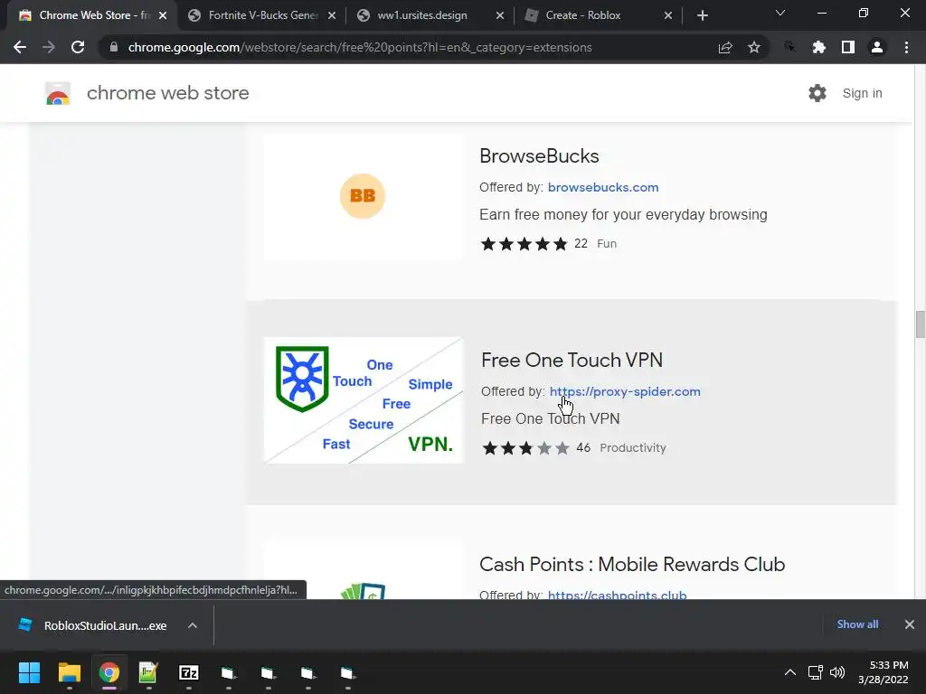Screen dimensions: 926x694
Task: Toggle the browser side panel icon
Action: tap(848, 47)
